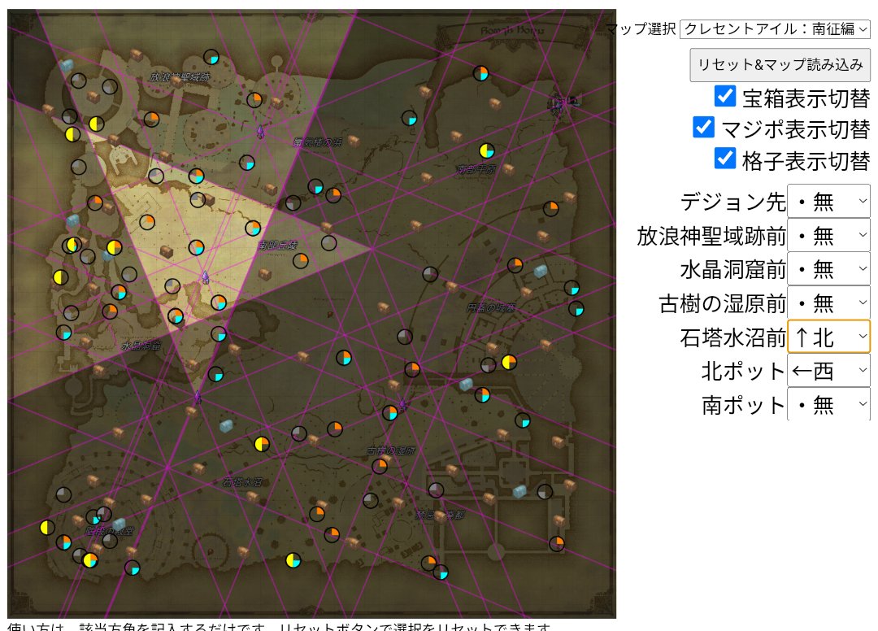Click the 円蓋の城塞 map label

pos(490,308)
